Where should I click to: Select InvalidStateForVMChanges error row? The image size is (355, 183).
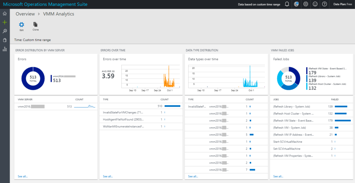tap(141, 112)
